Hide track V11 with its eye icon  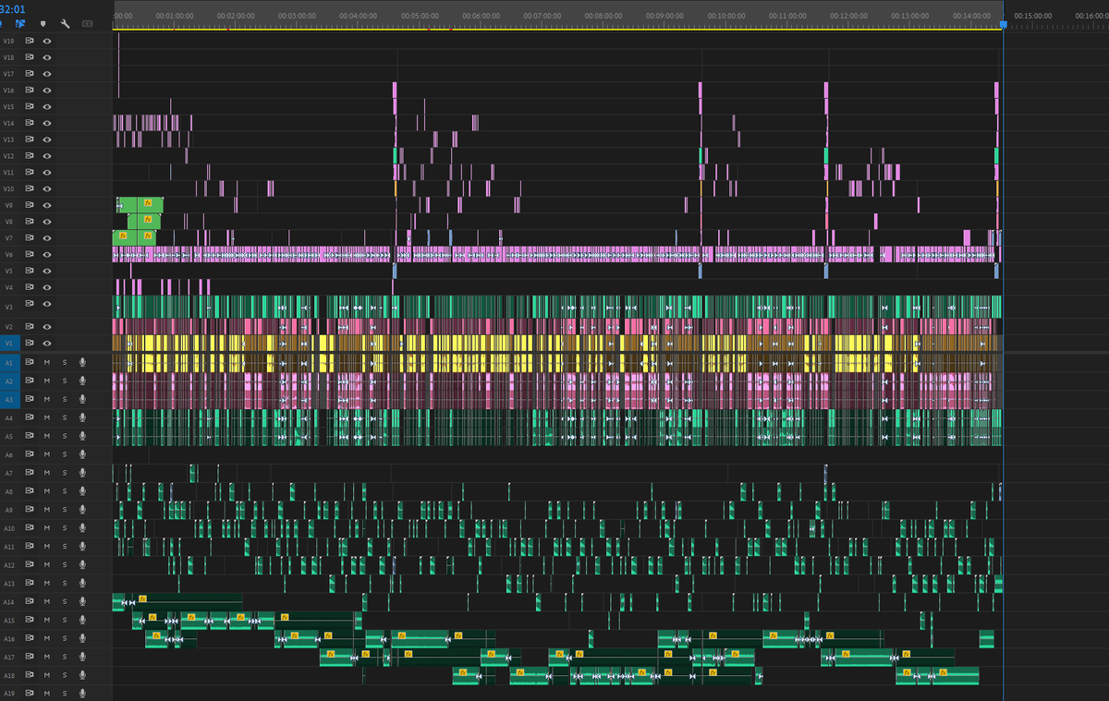click(47, 173)
